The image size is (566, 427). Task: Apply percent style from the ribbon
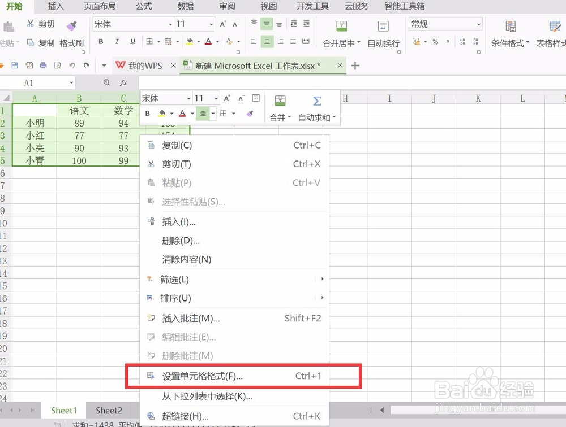(435, 42)
